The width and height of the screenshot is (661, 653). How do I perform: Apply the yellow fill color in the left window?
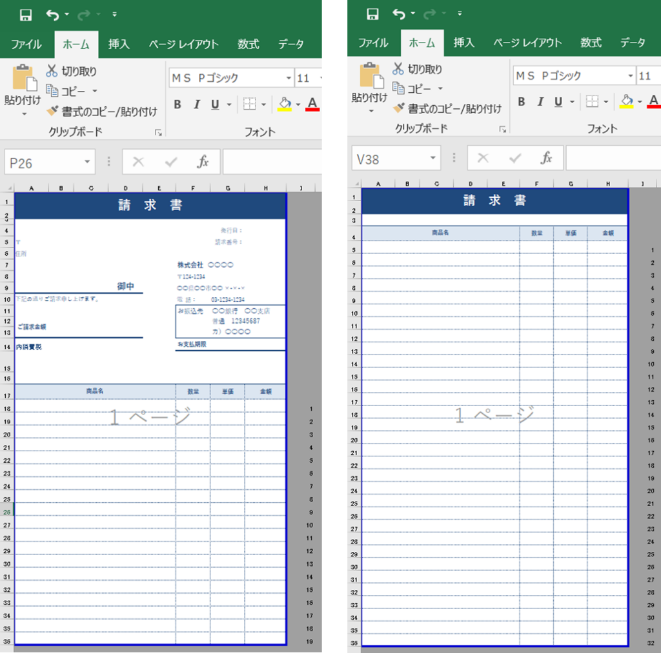click(x=285, y=104)
